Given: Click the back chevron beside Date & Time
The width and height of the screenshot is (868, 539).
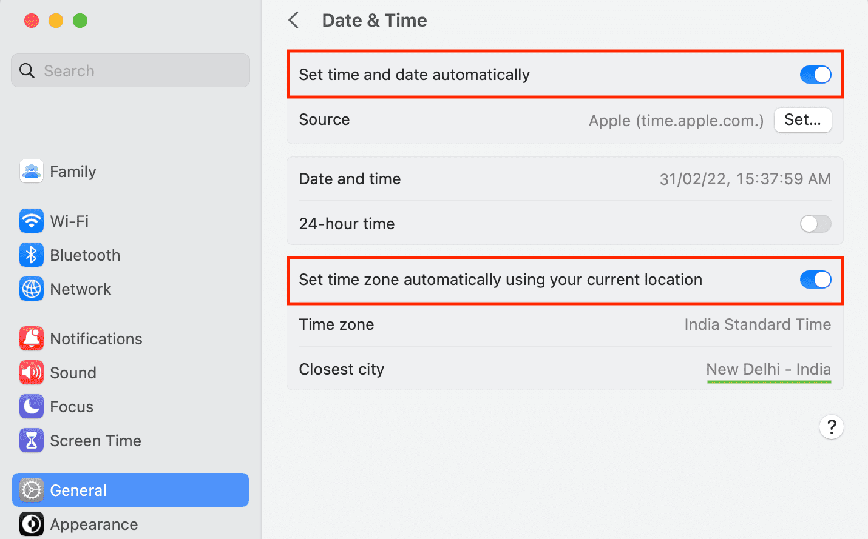Looking at the screenshot, I should [294, 19].
